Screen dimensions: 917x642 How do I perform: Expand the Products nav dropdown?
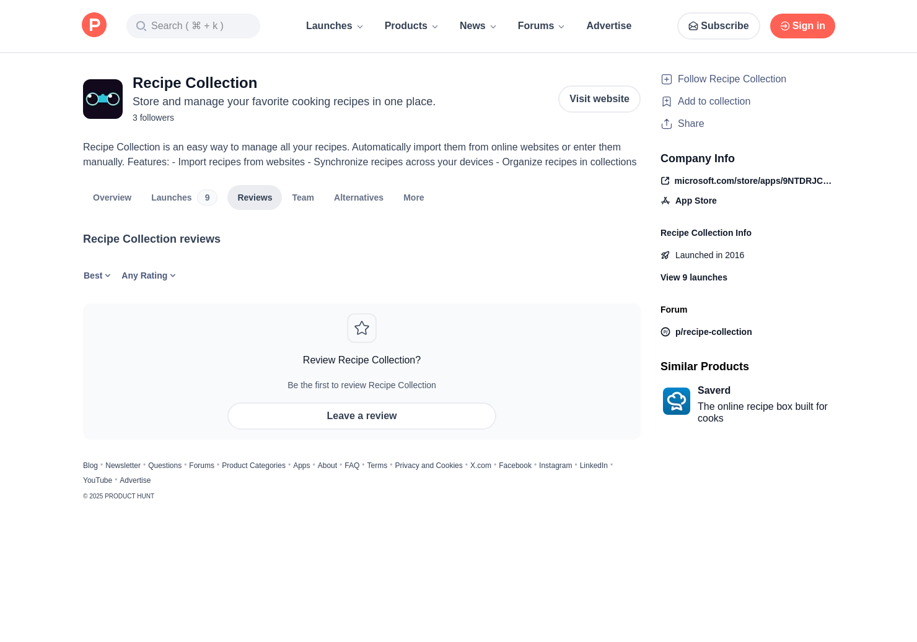click(x=411, y=26)
